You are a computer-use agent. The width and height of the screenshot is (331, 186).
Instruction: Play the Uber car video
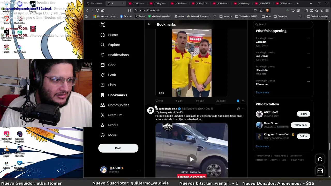click(192, 159)
